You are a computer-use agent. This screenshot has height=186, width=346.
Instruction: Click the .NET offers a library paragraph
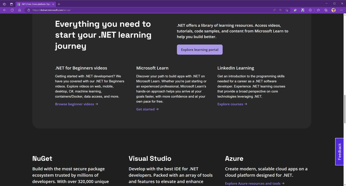click(232, 31)
